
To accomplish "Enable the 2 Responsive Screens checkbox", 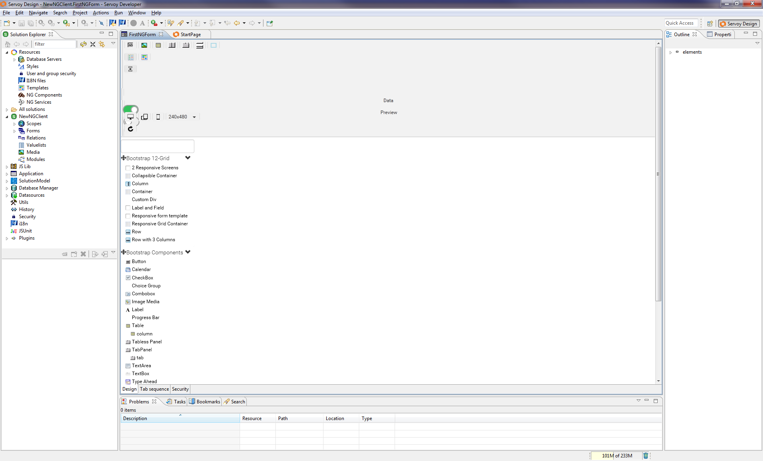I will [128, 167].
